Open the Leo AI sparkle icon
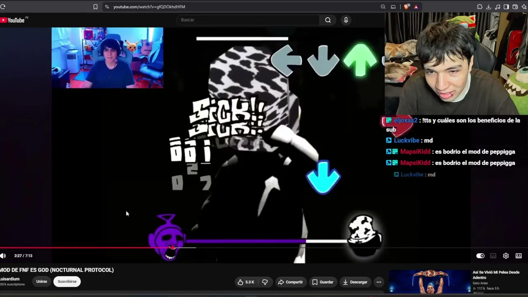This screenshot has width=528, height=297. pos(524,7)
